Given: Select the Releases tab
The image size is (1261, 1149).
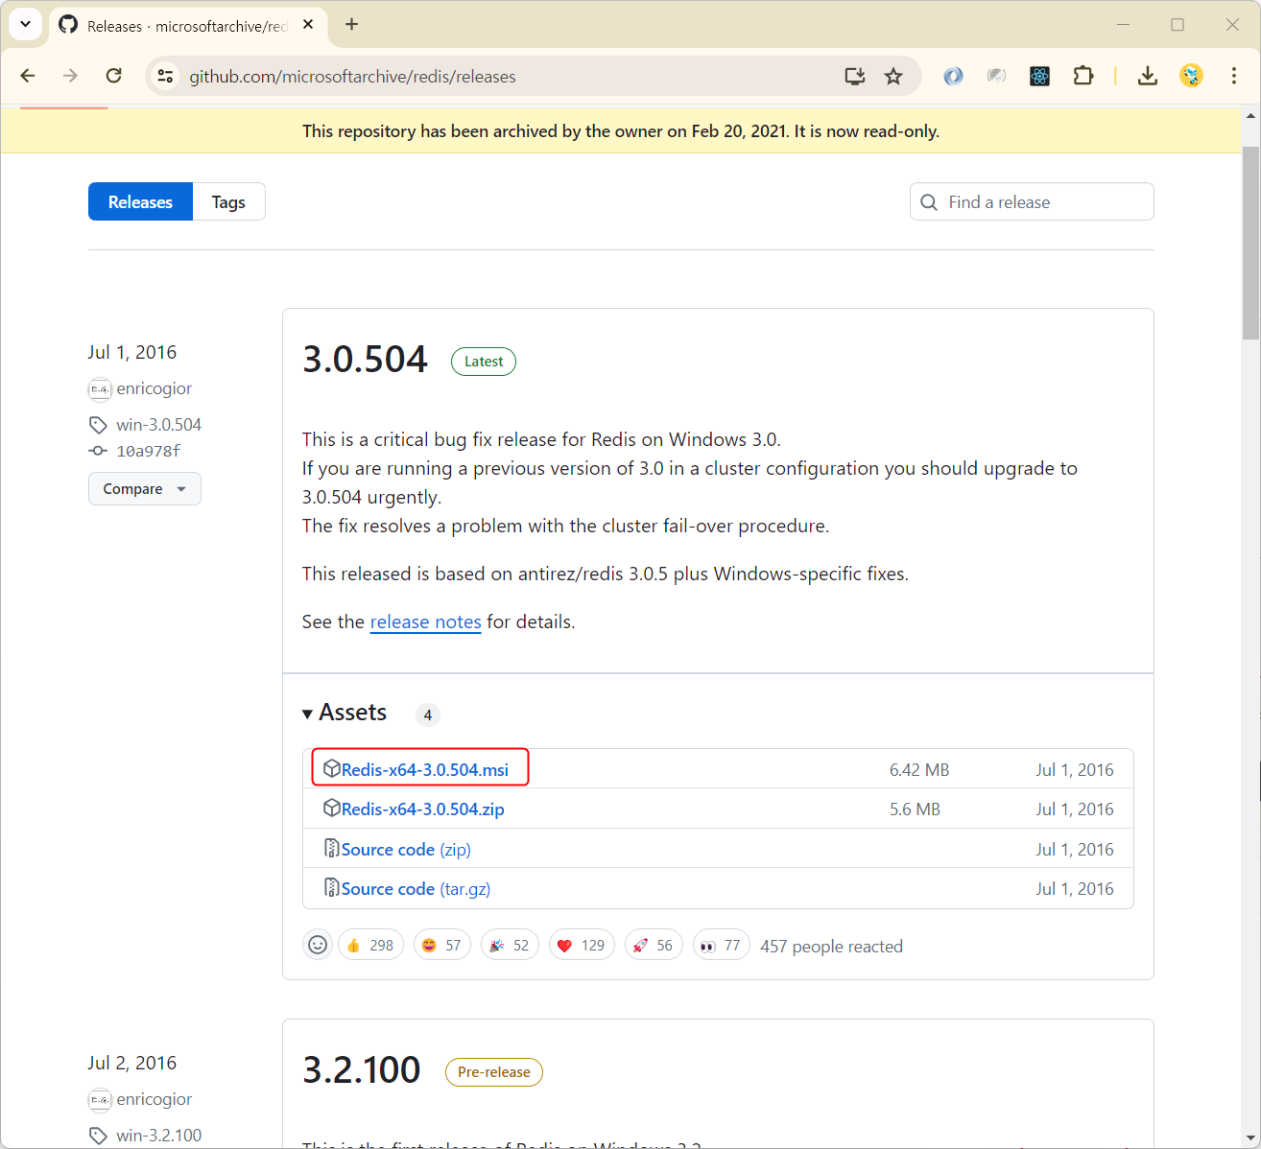Looking at the screenshot, I should [140, 201].
